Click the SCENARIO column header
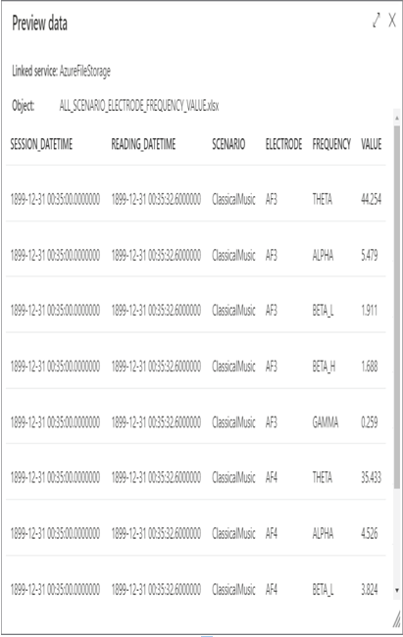This screenshot has width=403, height=637. coord(228,144)
